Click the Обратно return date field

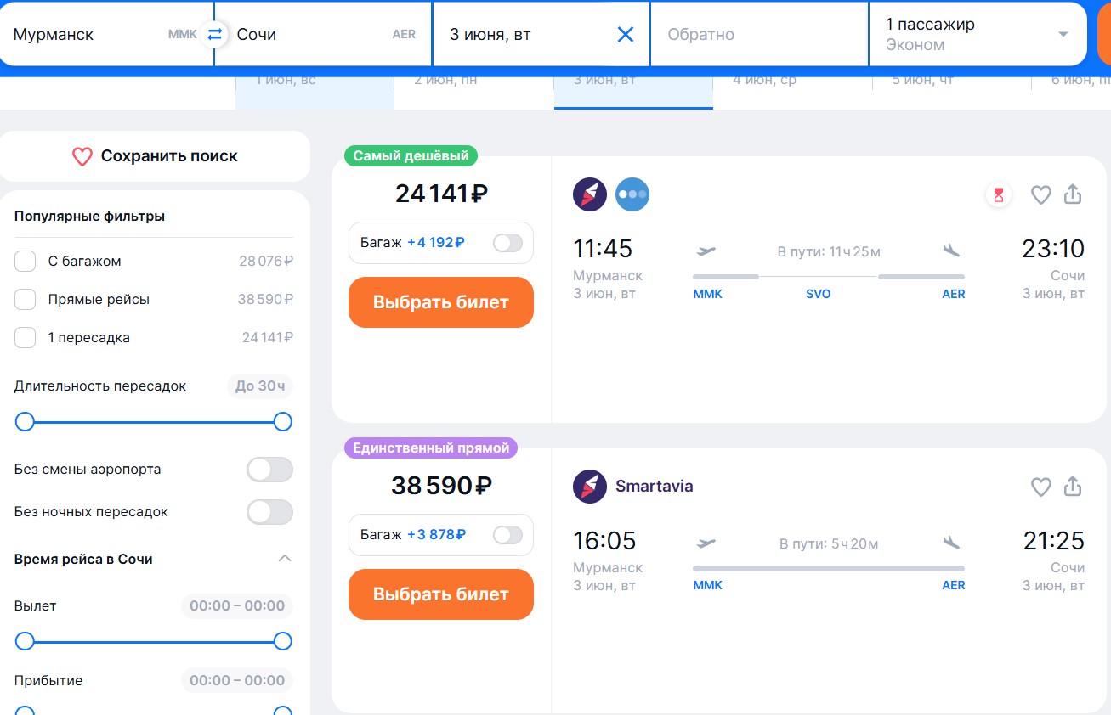(758, 35)
